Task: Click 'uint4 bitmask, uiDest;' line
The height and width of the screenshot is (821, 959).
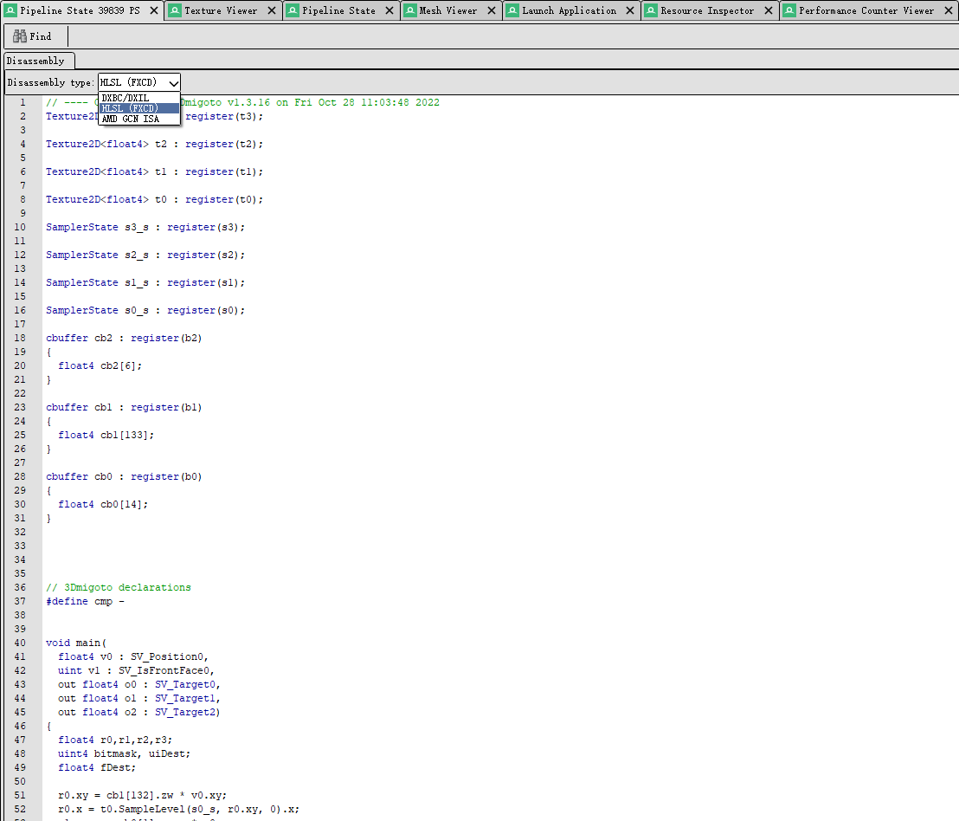Action: [x=124, y=753]
